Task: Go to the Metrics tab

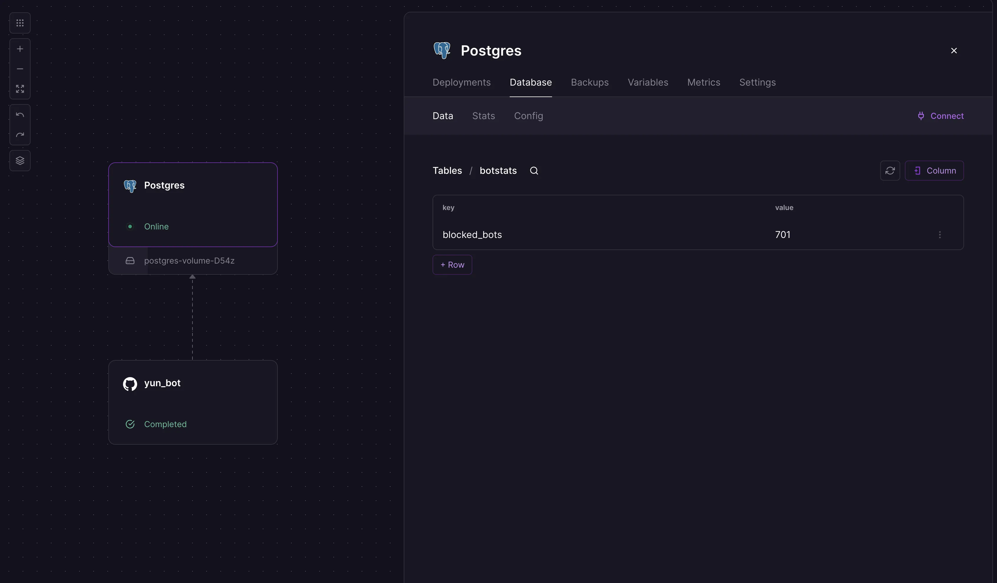Action: [703, 82]
